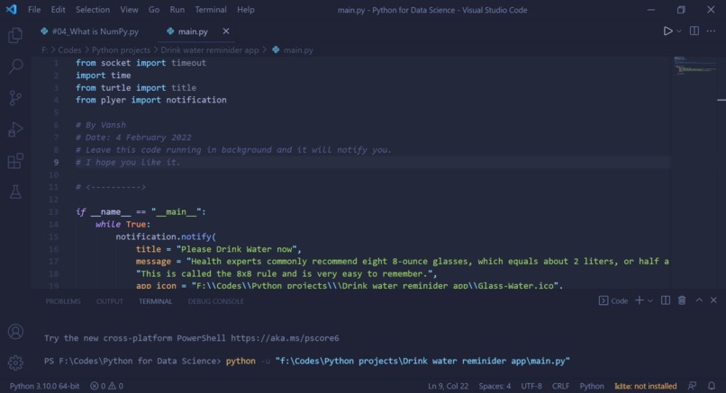Open run options dropdown arrow
The width and height of the screenshot is (726, 393).
tap(679, 31)
